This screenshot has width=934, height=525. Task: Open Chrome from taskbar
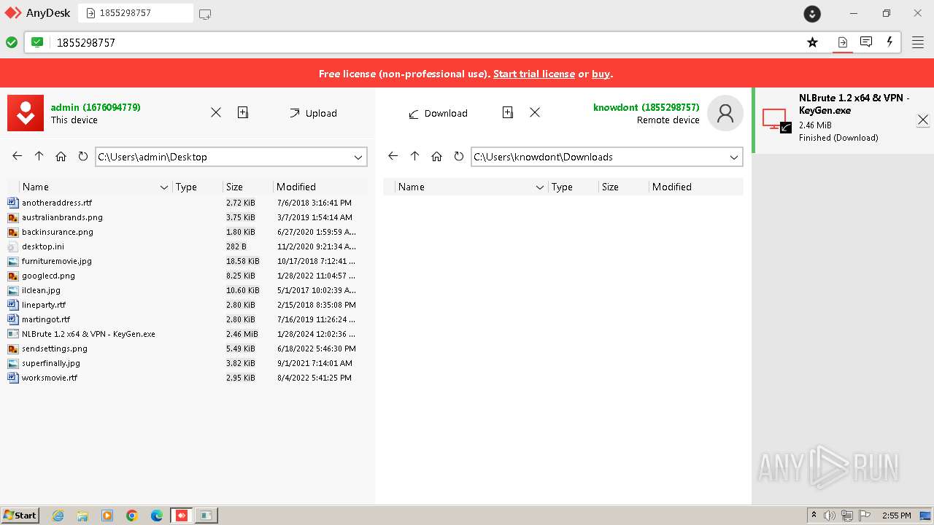coord(131,516)
